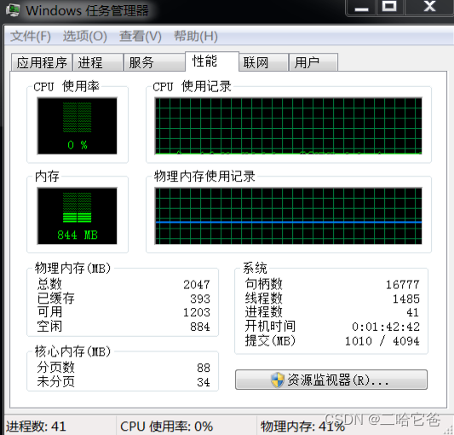454x435 pixels.
Task: Open 资源监视器(R)... button
Action: click(331, 380)
